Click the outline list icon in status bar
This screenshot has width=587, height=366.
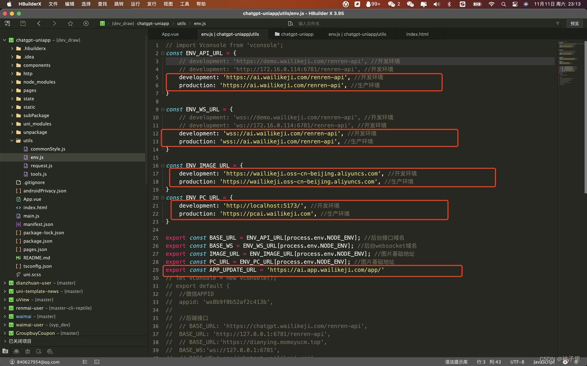click(85, 362)
